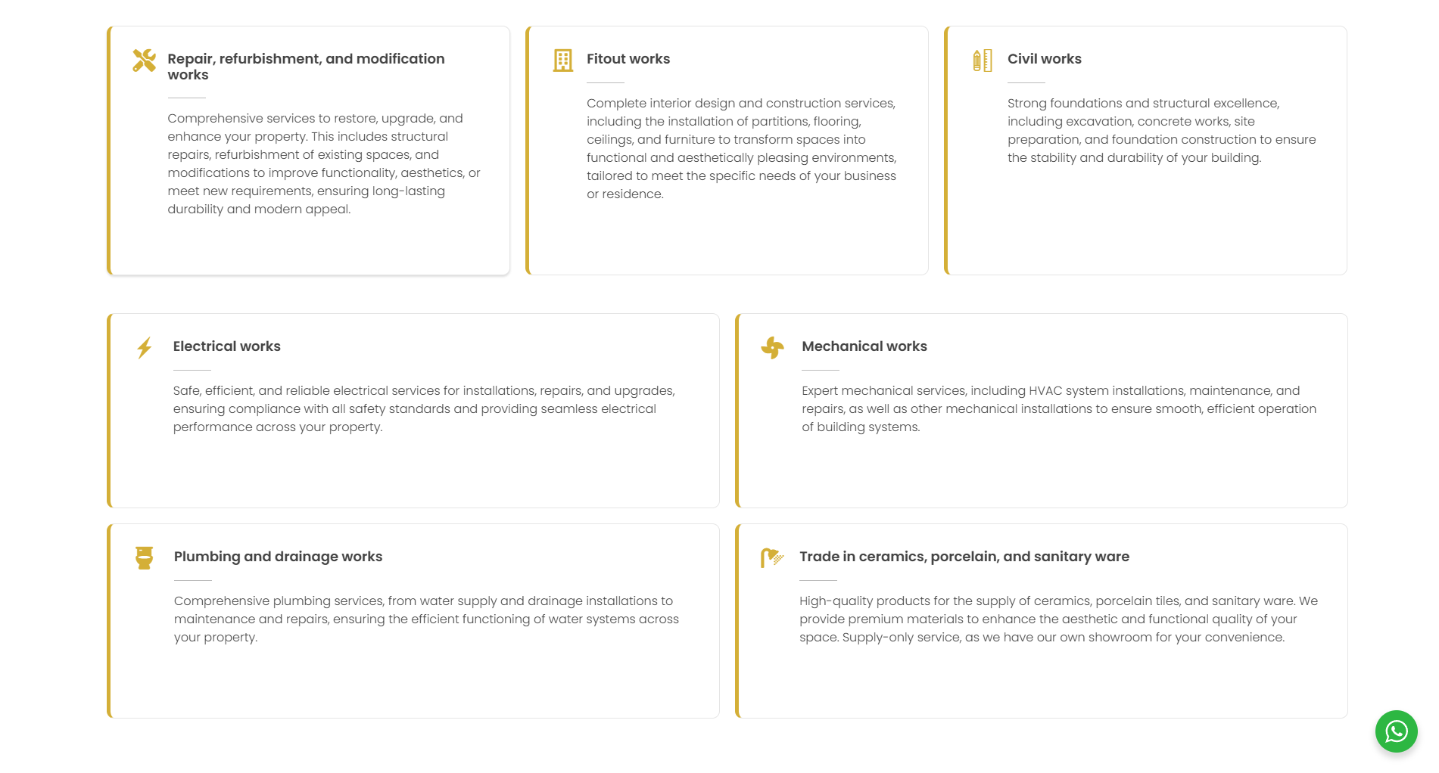Image resolution: width=1439 pixels, height=773 pixels.
Task: Click the Fitout works description paragraph
Action: tap(742, 149)
